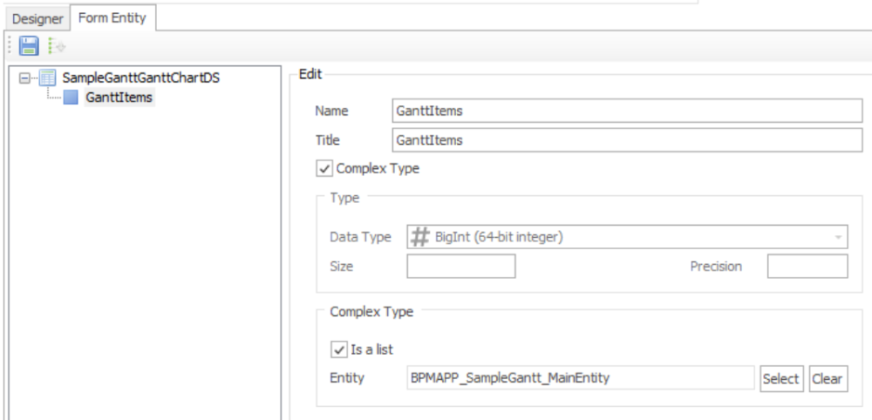
Task: Open the Data Type dropdown arrow
Action: [838, 237]
